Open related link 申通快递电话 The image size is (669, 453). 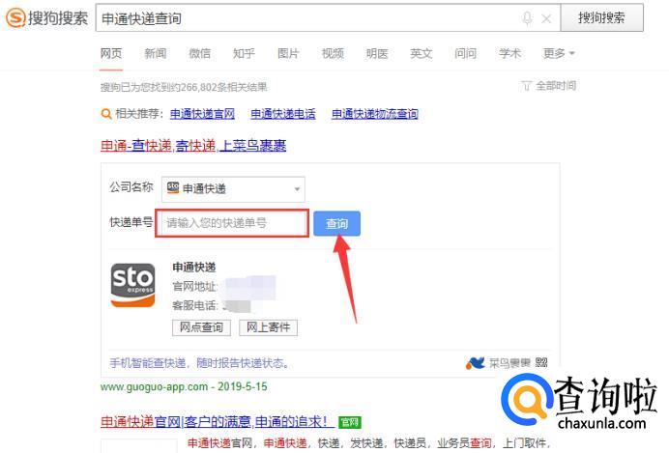[x=283, y=114]
